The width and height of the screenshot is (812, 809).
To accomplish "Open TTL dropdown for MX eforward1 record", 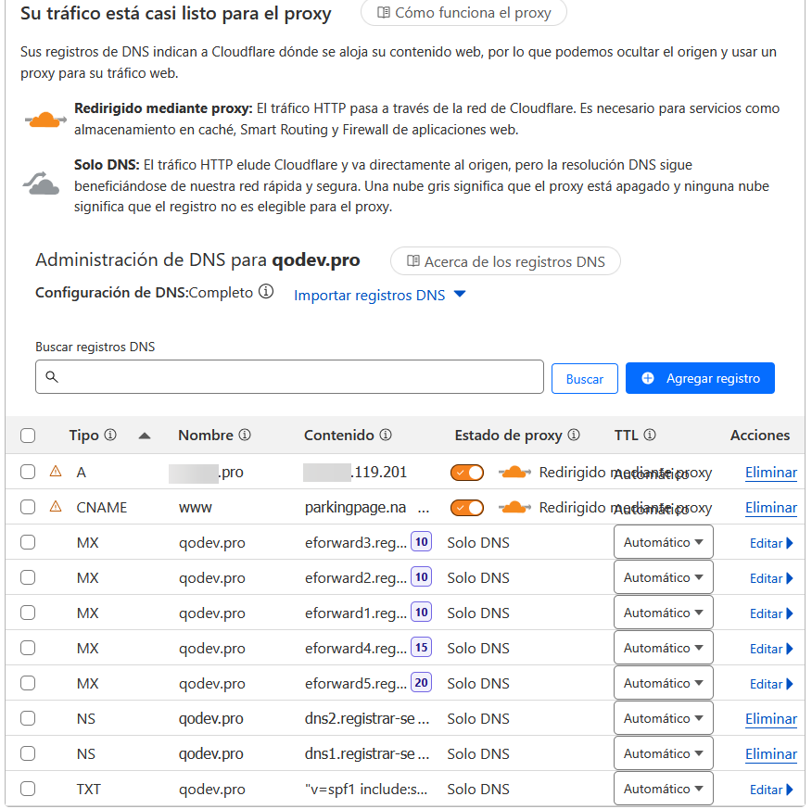I will pos(664,613).
